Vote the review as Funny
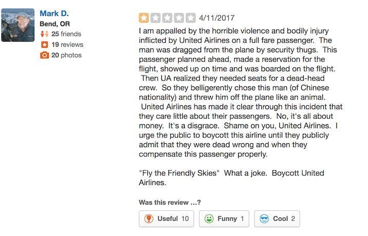Screen dimensions: 368x236 (224, 219)
